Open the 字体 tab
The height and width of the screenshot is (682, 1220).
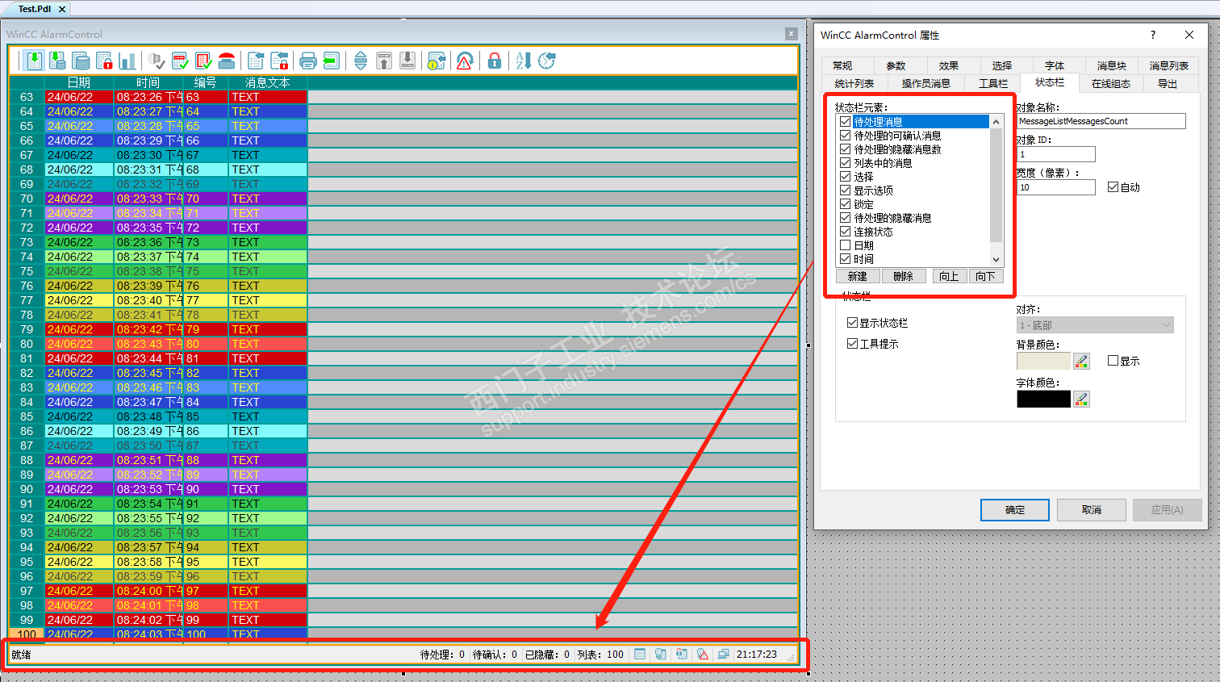click(1055, 65)
